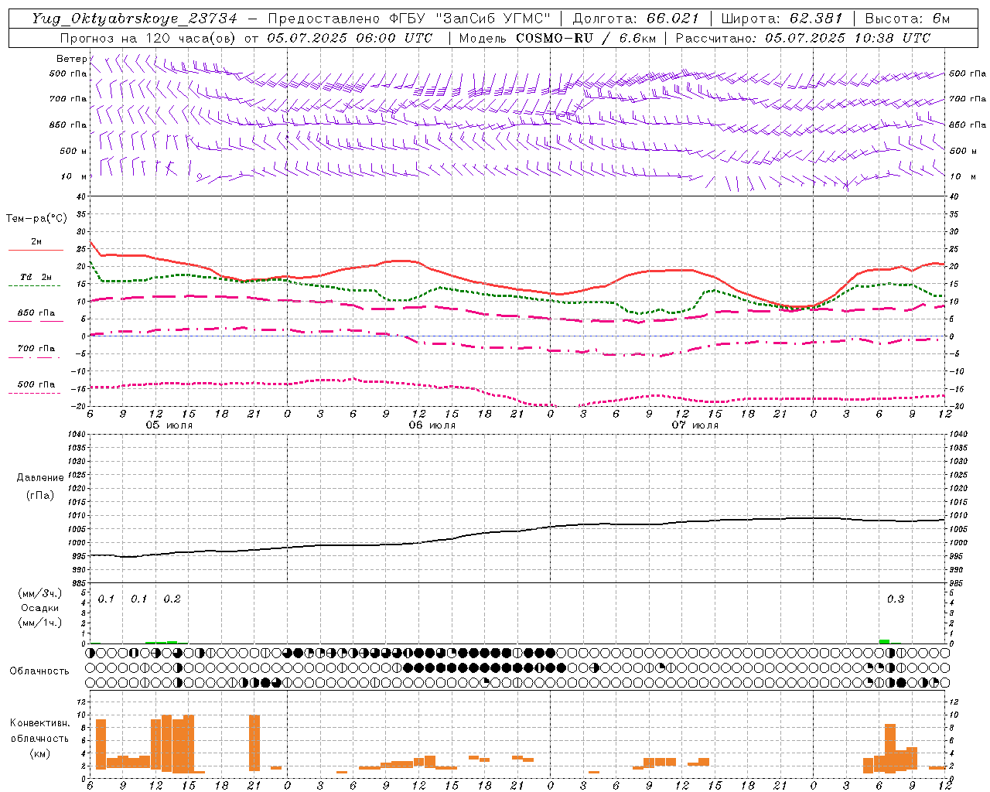
Task: Select the 'Прогноз на 120 часа(ов)' forecast text
Action: point(149,38)
